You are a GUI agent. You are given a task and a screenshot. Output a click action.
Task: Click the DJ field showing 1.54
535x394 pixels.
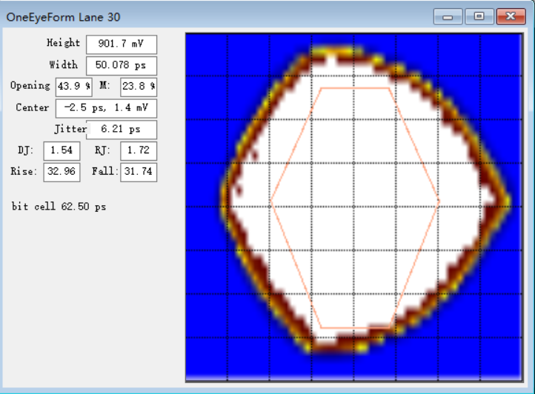(x=62, y=151)
